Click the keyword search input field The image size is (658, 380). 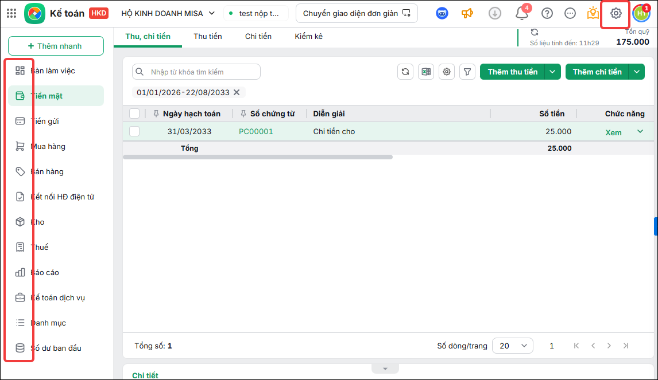pos(196,72)
